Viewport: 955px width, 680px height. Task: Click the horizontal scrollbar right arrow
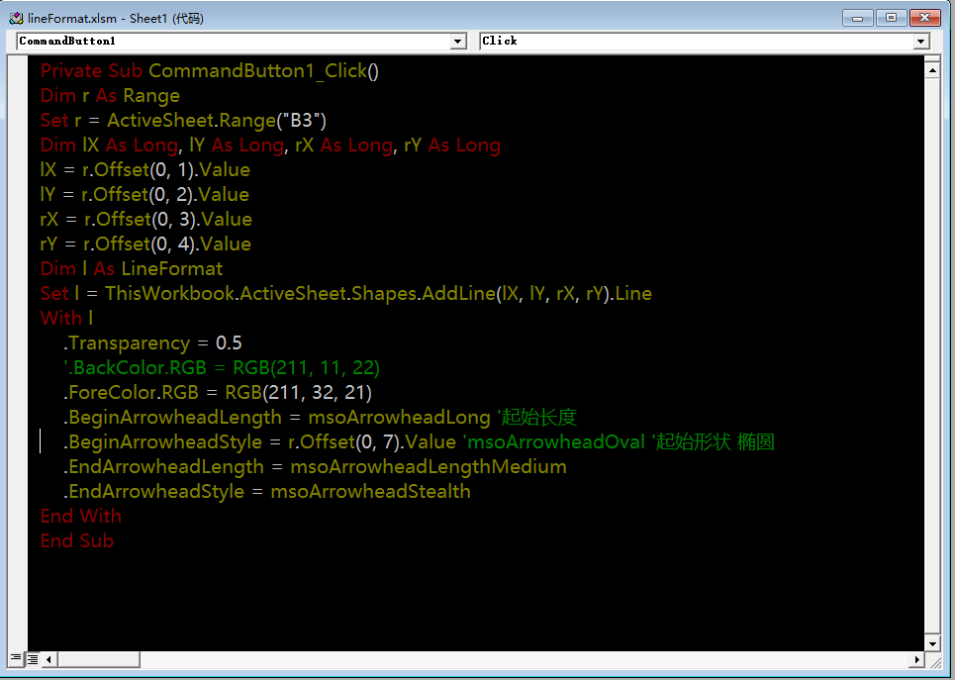[x=916, y=658]
